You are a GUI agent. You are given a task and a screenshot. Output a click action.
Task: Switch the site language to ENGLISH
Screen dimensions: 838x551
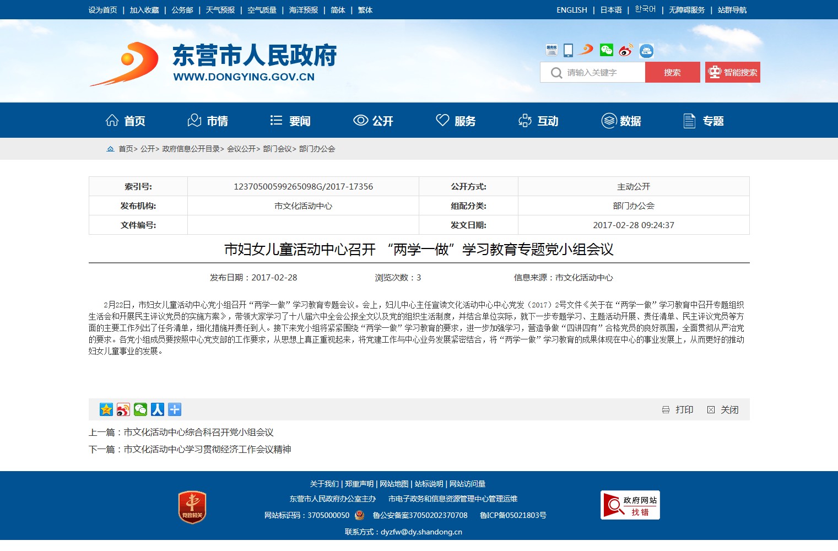click(x=571, y=10)
